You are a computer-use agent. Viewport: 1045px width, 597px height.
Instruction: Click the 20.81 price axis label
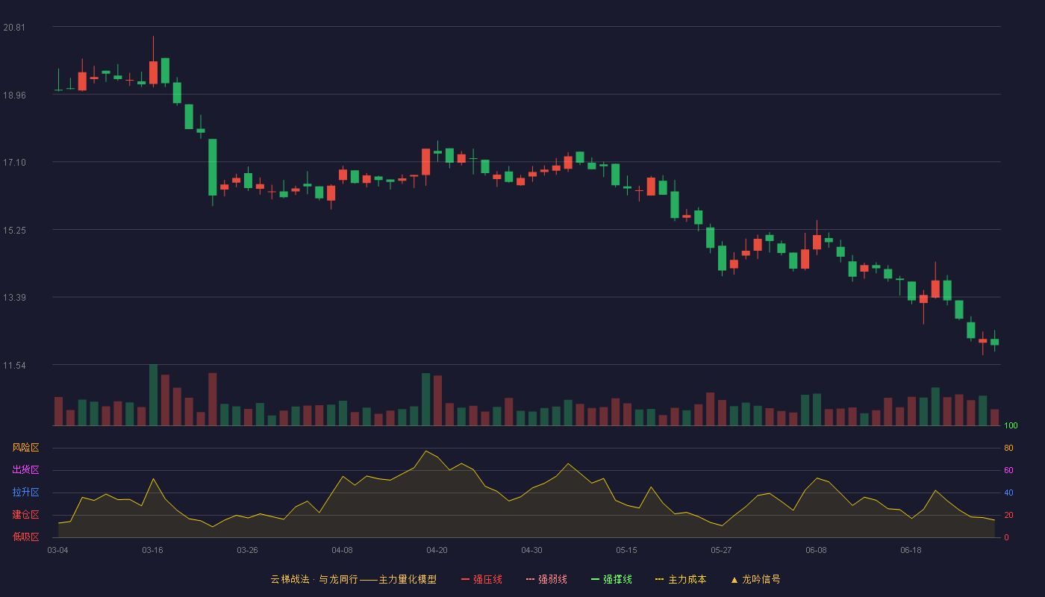pos(14,28)
